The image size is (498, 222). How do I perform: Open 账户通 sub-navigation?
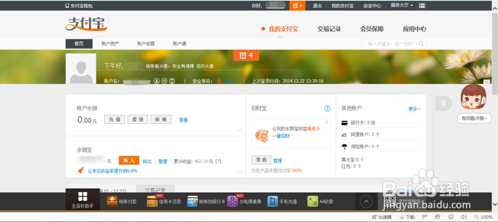pos(179,44)
